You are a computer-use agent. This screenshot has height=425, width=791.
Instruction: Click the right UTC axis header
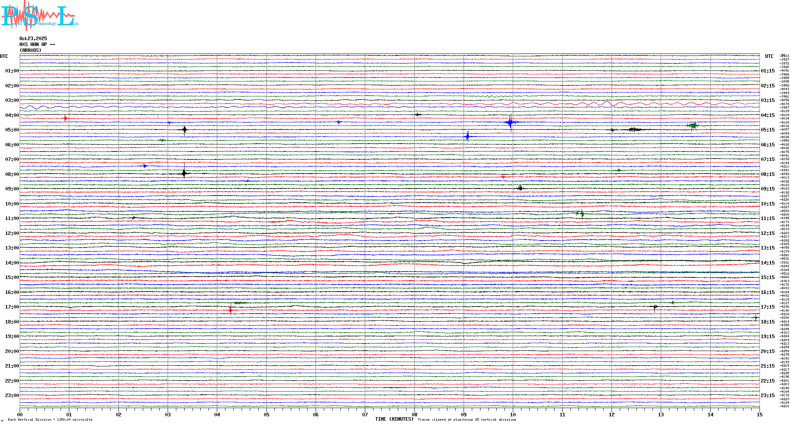769,56
